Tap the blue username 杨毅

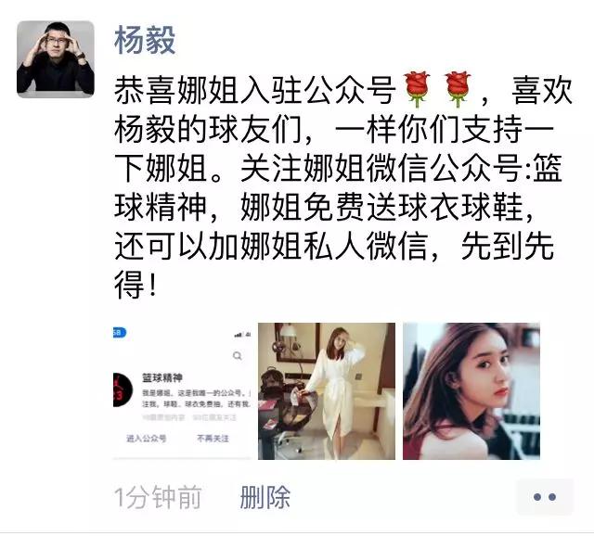pyautogui.click(x=145, y=40)
